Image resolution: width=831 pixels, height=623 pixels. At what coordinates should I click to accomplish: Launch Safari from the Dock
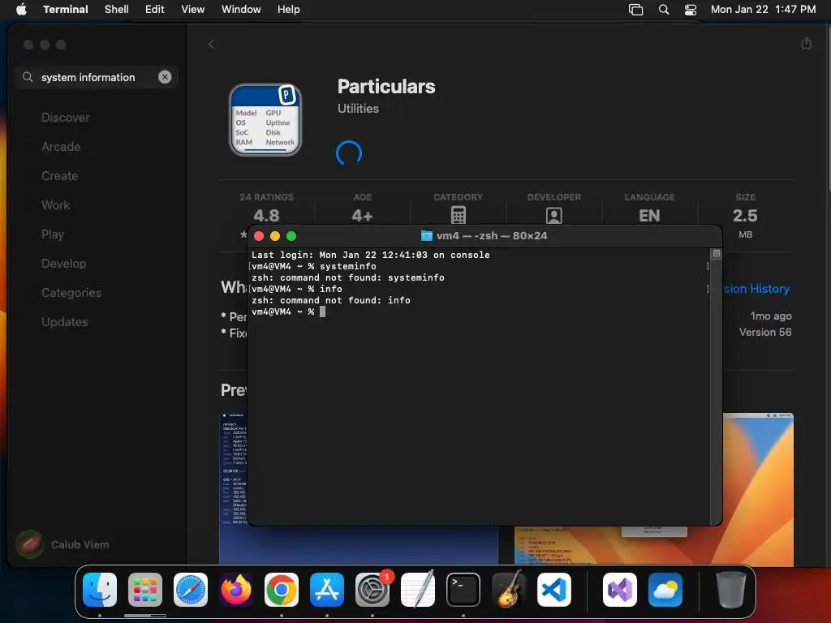tap(190, 589)
